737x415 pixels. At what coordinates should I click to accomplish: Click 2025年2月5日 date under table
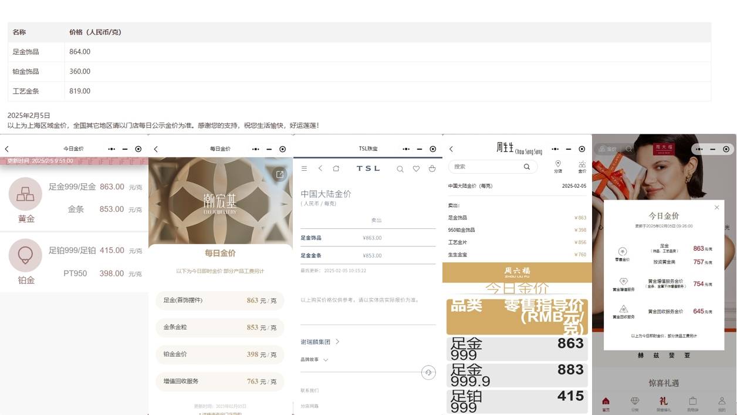point(29,116)
